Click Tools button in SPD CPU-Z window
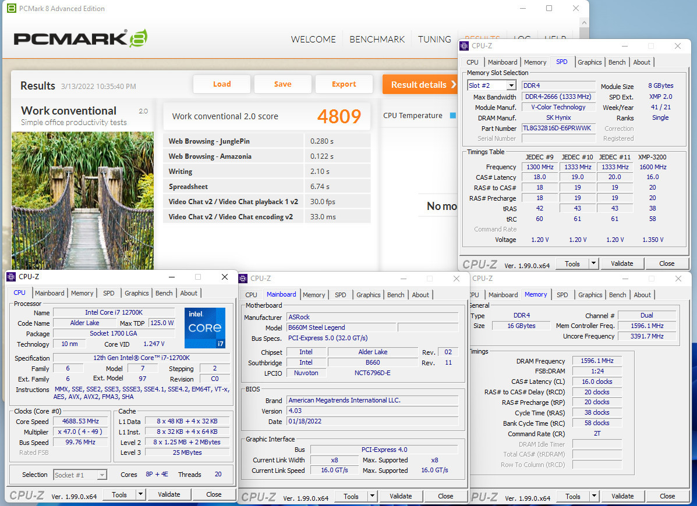 [572, 263]
